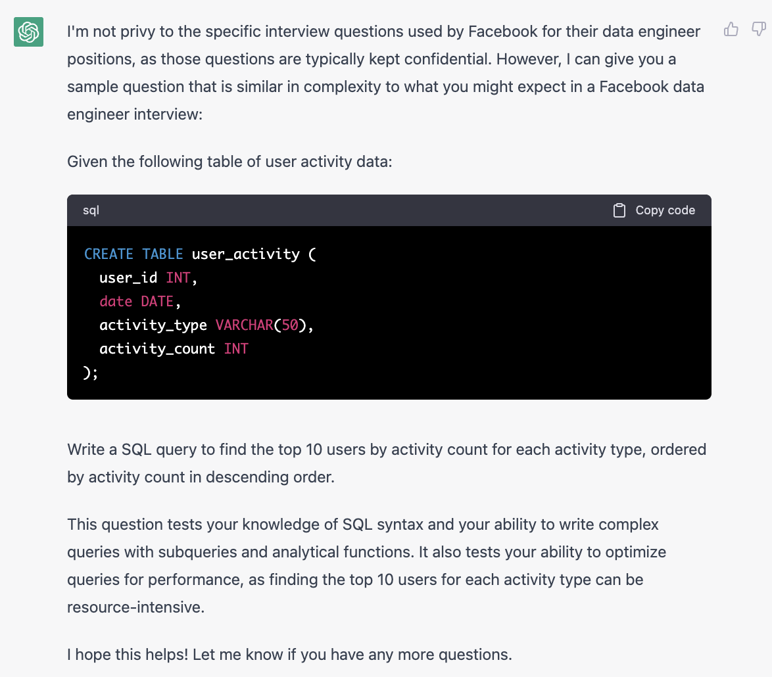The width and height of the screenshot is (772, 677).
Task: Click the thumbs down icon
Action: (x=758, y=30)
